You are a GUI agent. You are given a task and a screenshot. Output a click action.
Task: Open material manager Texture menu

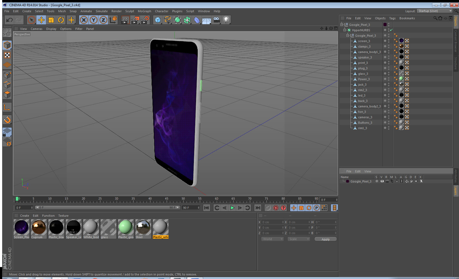tap(63, 216)
